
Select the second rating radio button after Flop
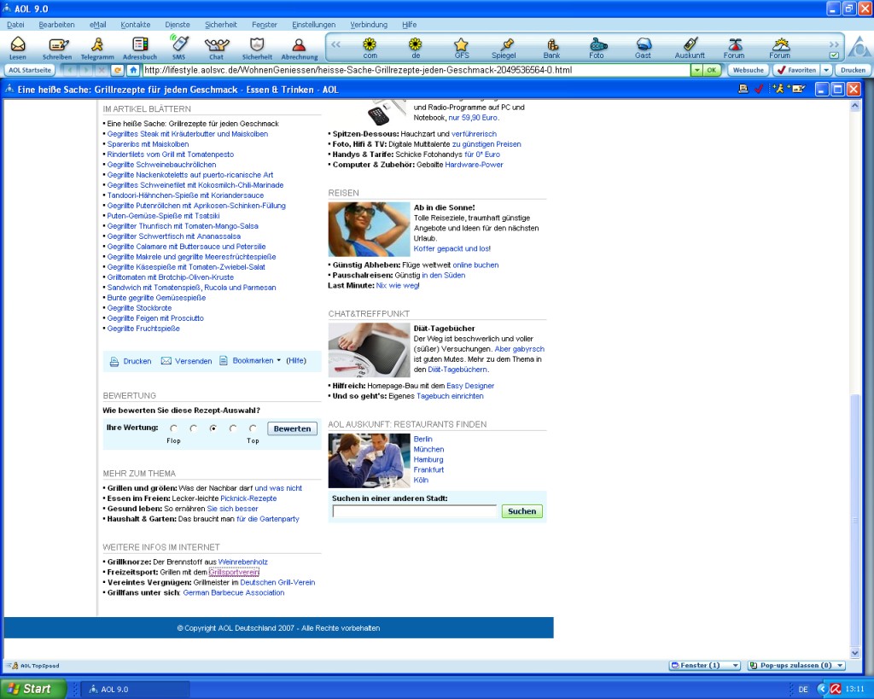[x=194, y=428]
